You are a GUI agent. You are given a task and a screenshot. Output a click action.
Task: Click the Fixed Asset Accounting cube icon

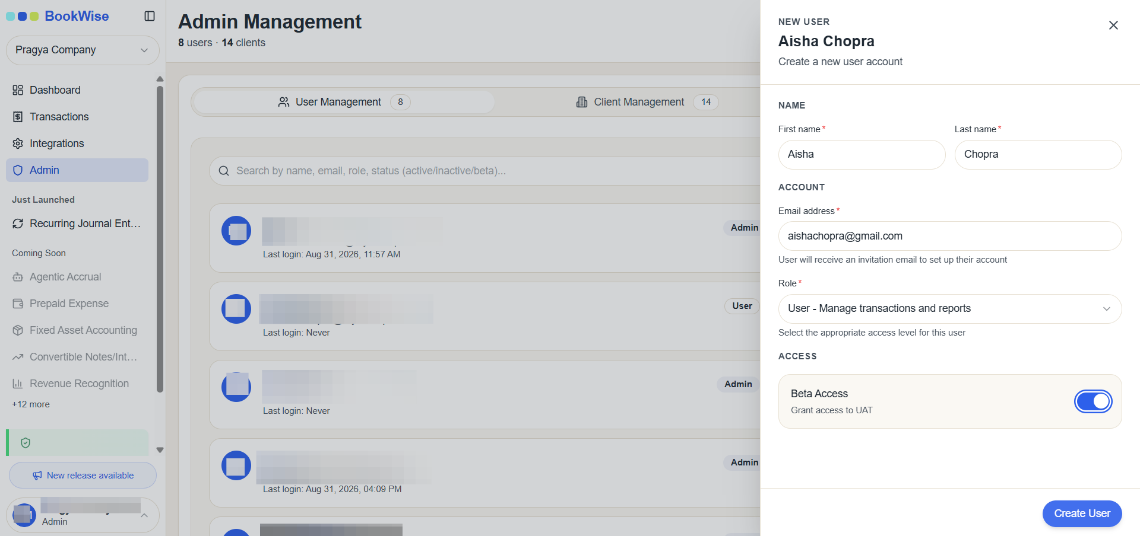tap(18, 330)
